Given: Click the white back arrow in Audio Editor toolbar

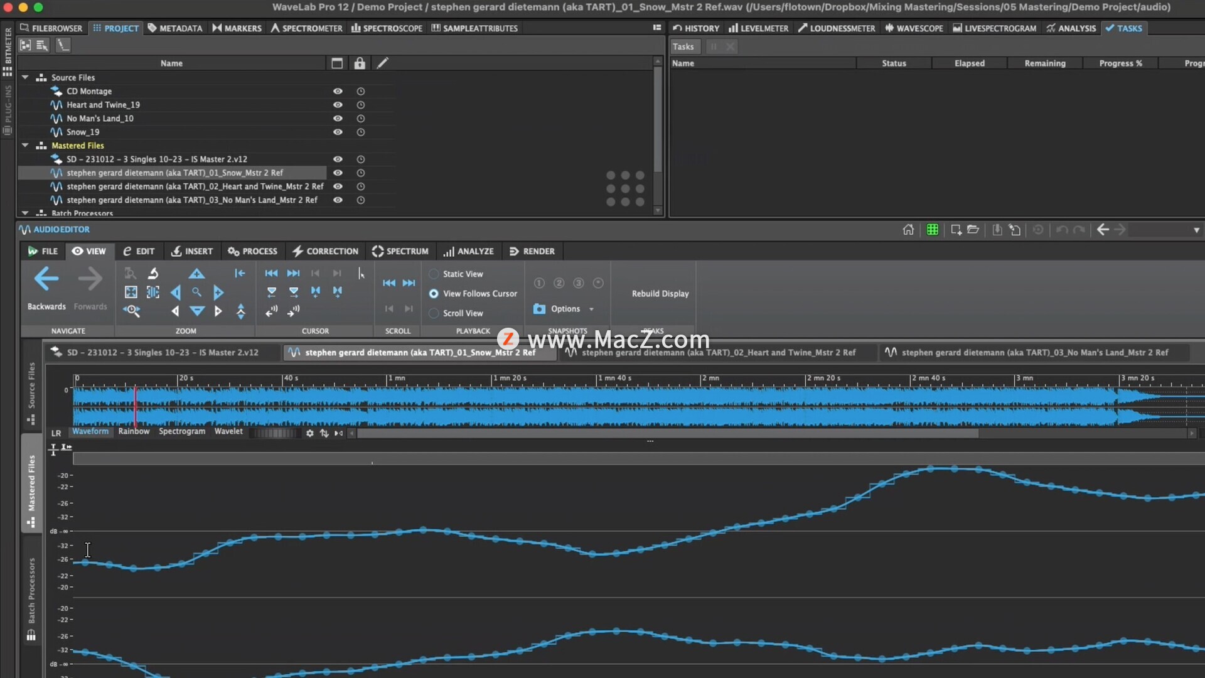Looking at the screenshot, I should tap(1103, 230).
